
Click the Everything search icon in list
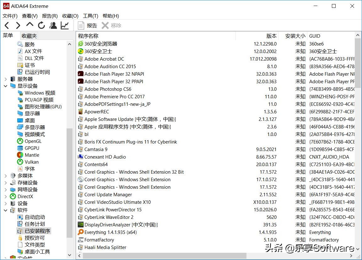coord(81,232)
